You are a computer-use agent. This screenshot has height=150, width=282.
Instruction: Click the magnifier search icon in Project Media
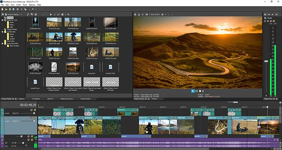pyautogui.click(x=68, y=15)
